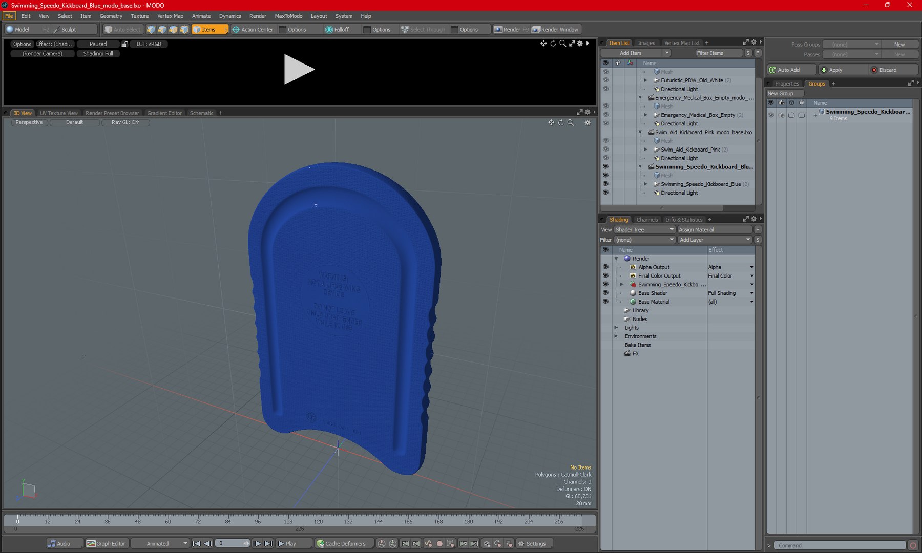Screen dimensions: 922x553
Task: Open the Animated keying dropdown
Action: (160, 544)
